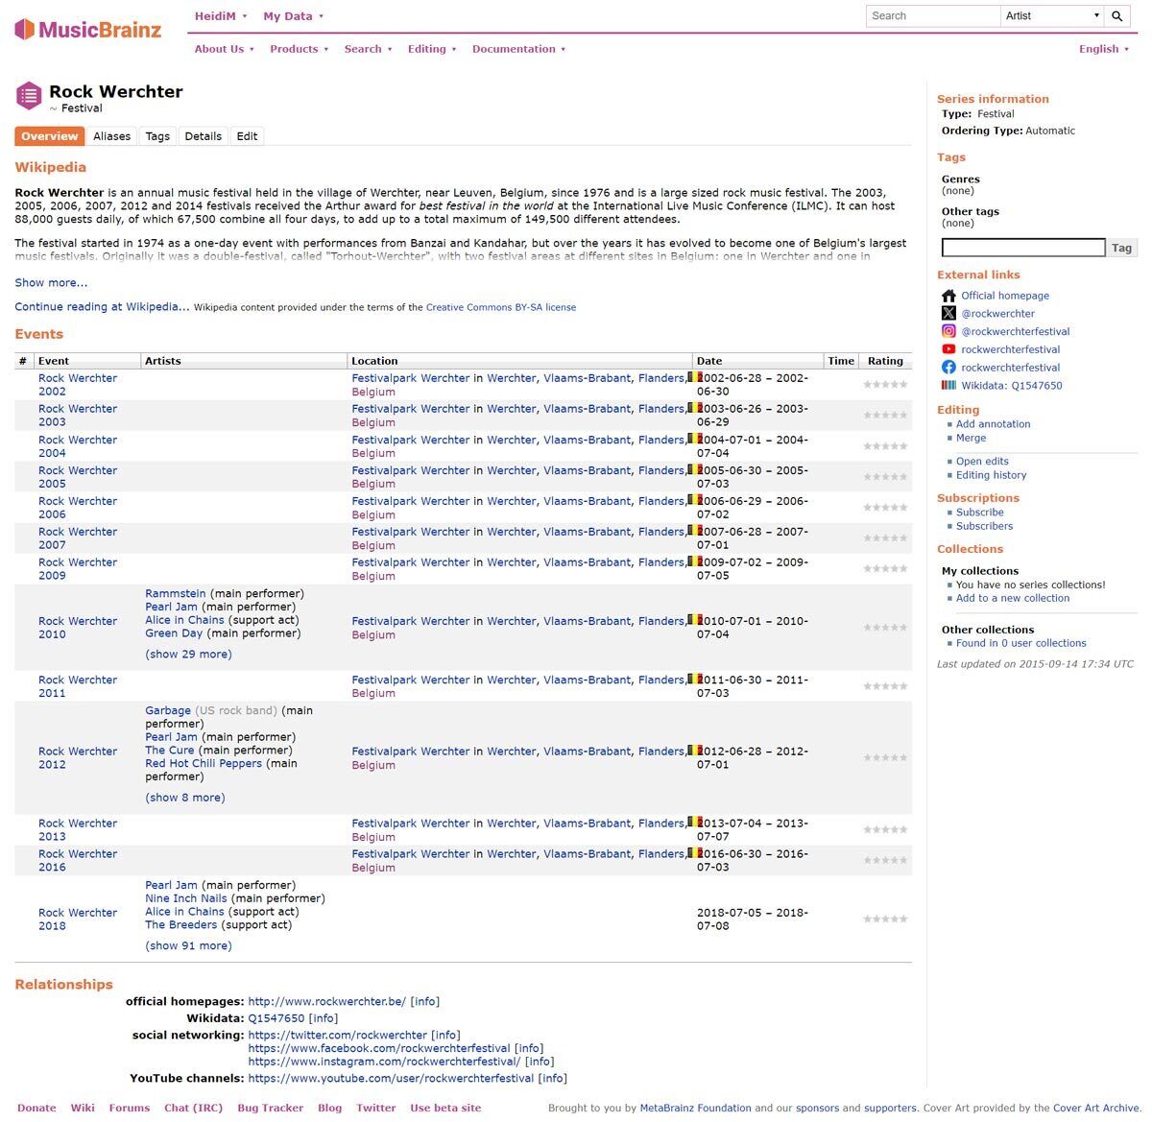Viewport: 1152px width, 1122px height.
Task: Click the Wikidata barcode icon
Action: [948, 386]
